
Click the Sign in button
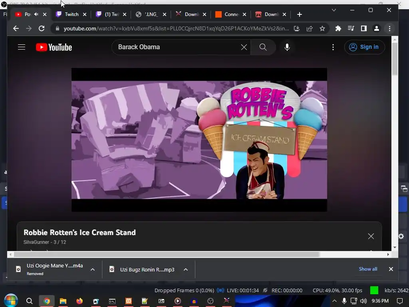click(364, 47)
